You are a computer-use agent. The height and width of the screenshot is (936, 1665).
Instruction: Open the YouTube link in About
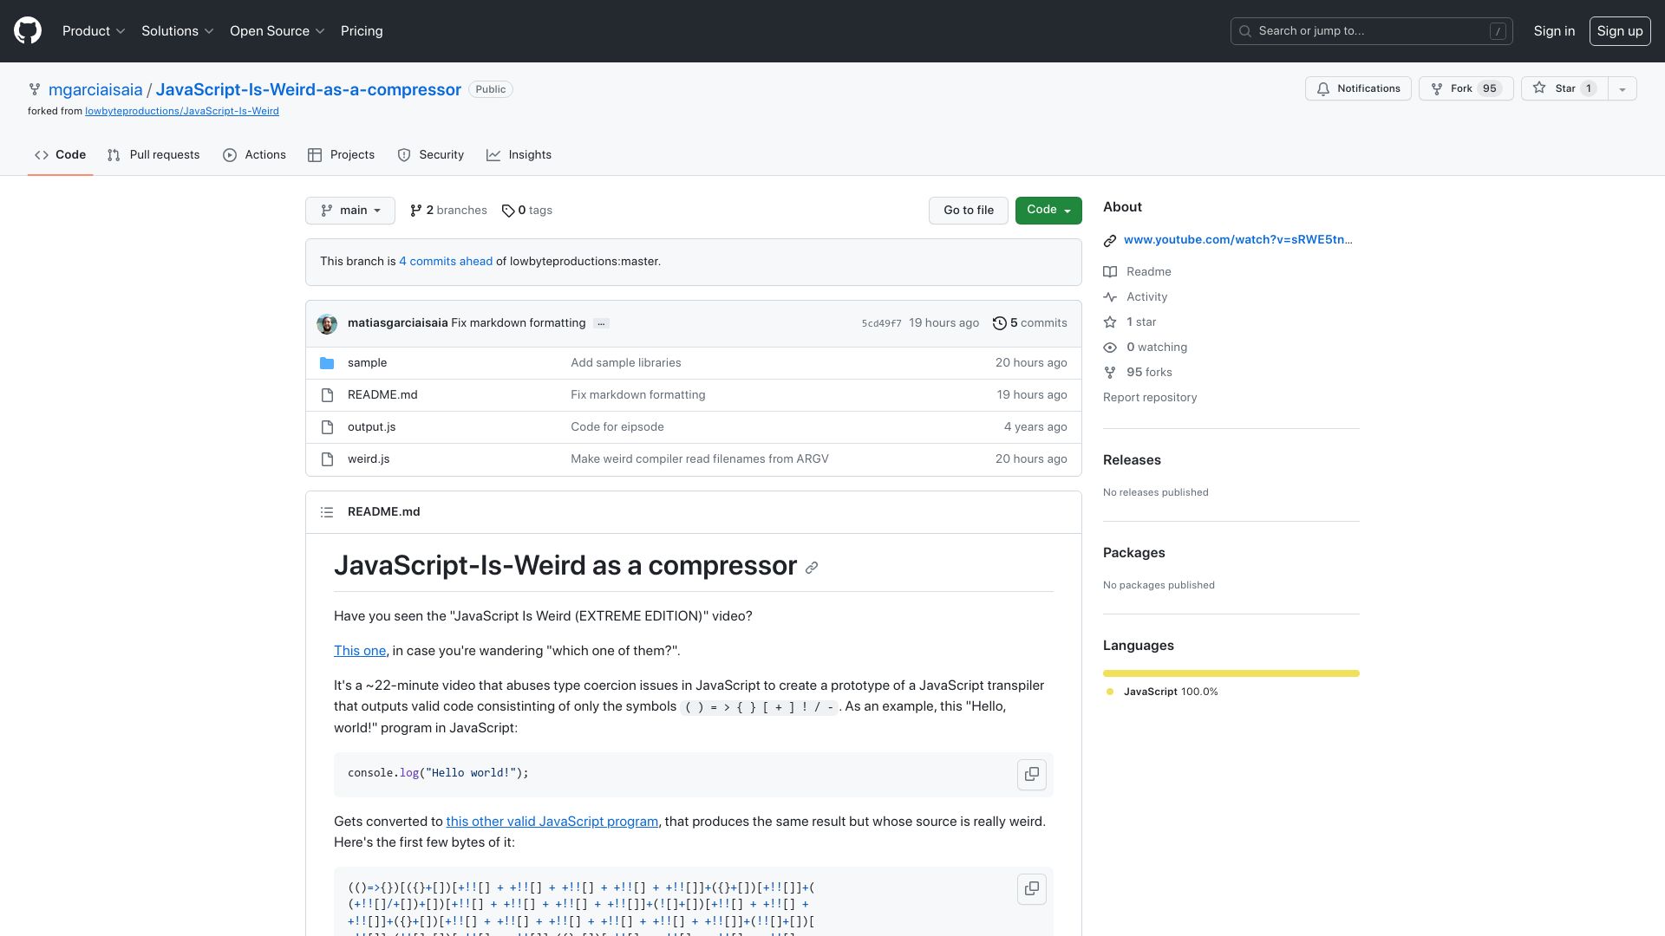(x=1237, y=240)
